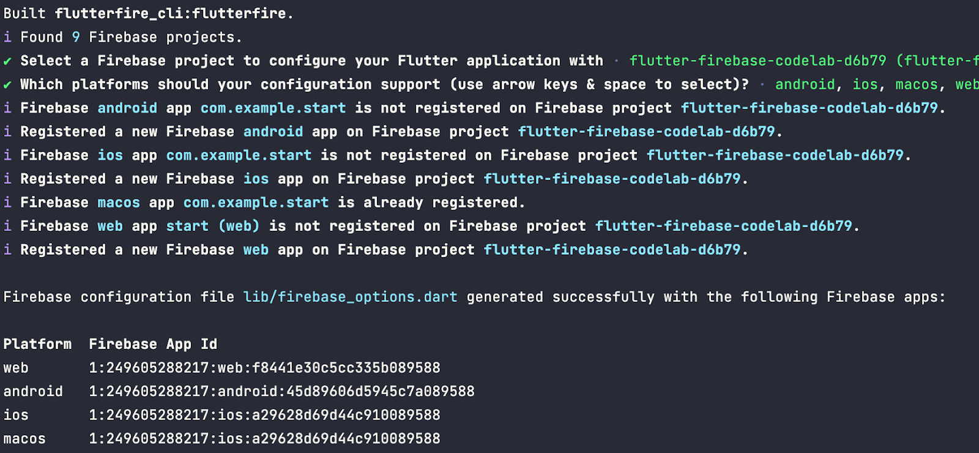Click green "macos" in selected platforms list
979x453 pixels.
pyautogui.click(x=916, y=84)
